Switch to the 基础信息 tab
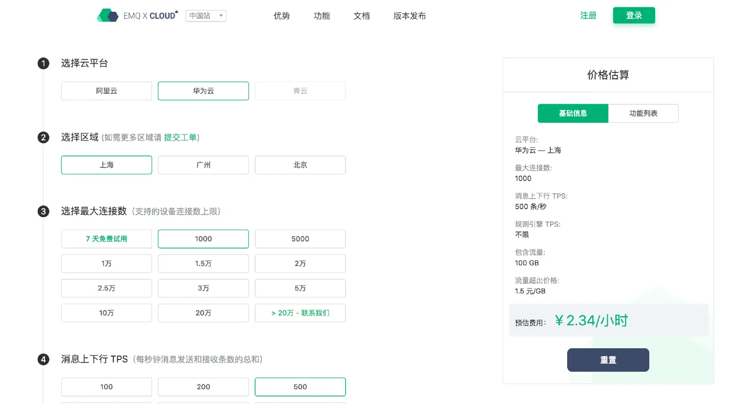This screenshot has height=404, width=751. (x=573, y=113)
